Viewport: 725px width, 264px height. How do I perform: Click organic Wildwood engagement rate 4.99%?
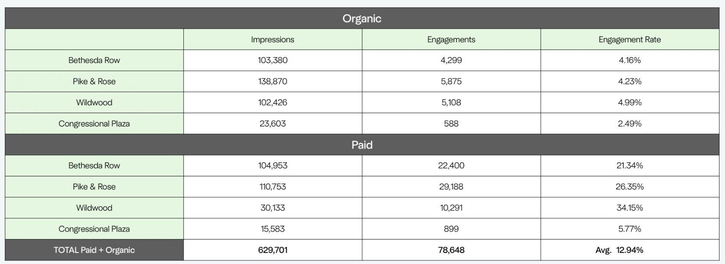pos(630,103)
